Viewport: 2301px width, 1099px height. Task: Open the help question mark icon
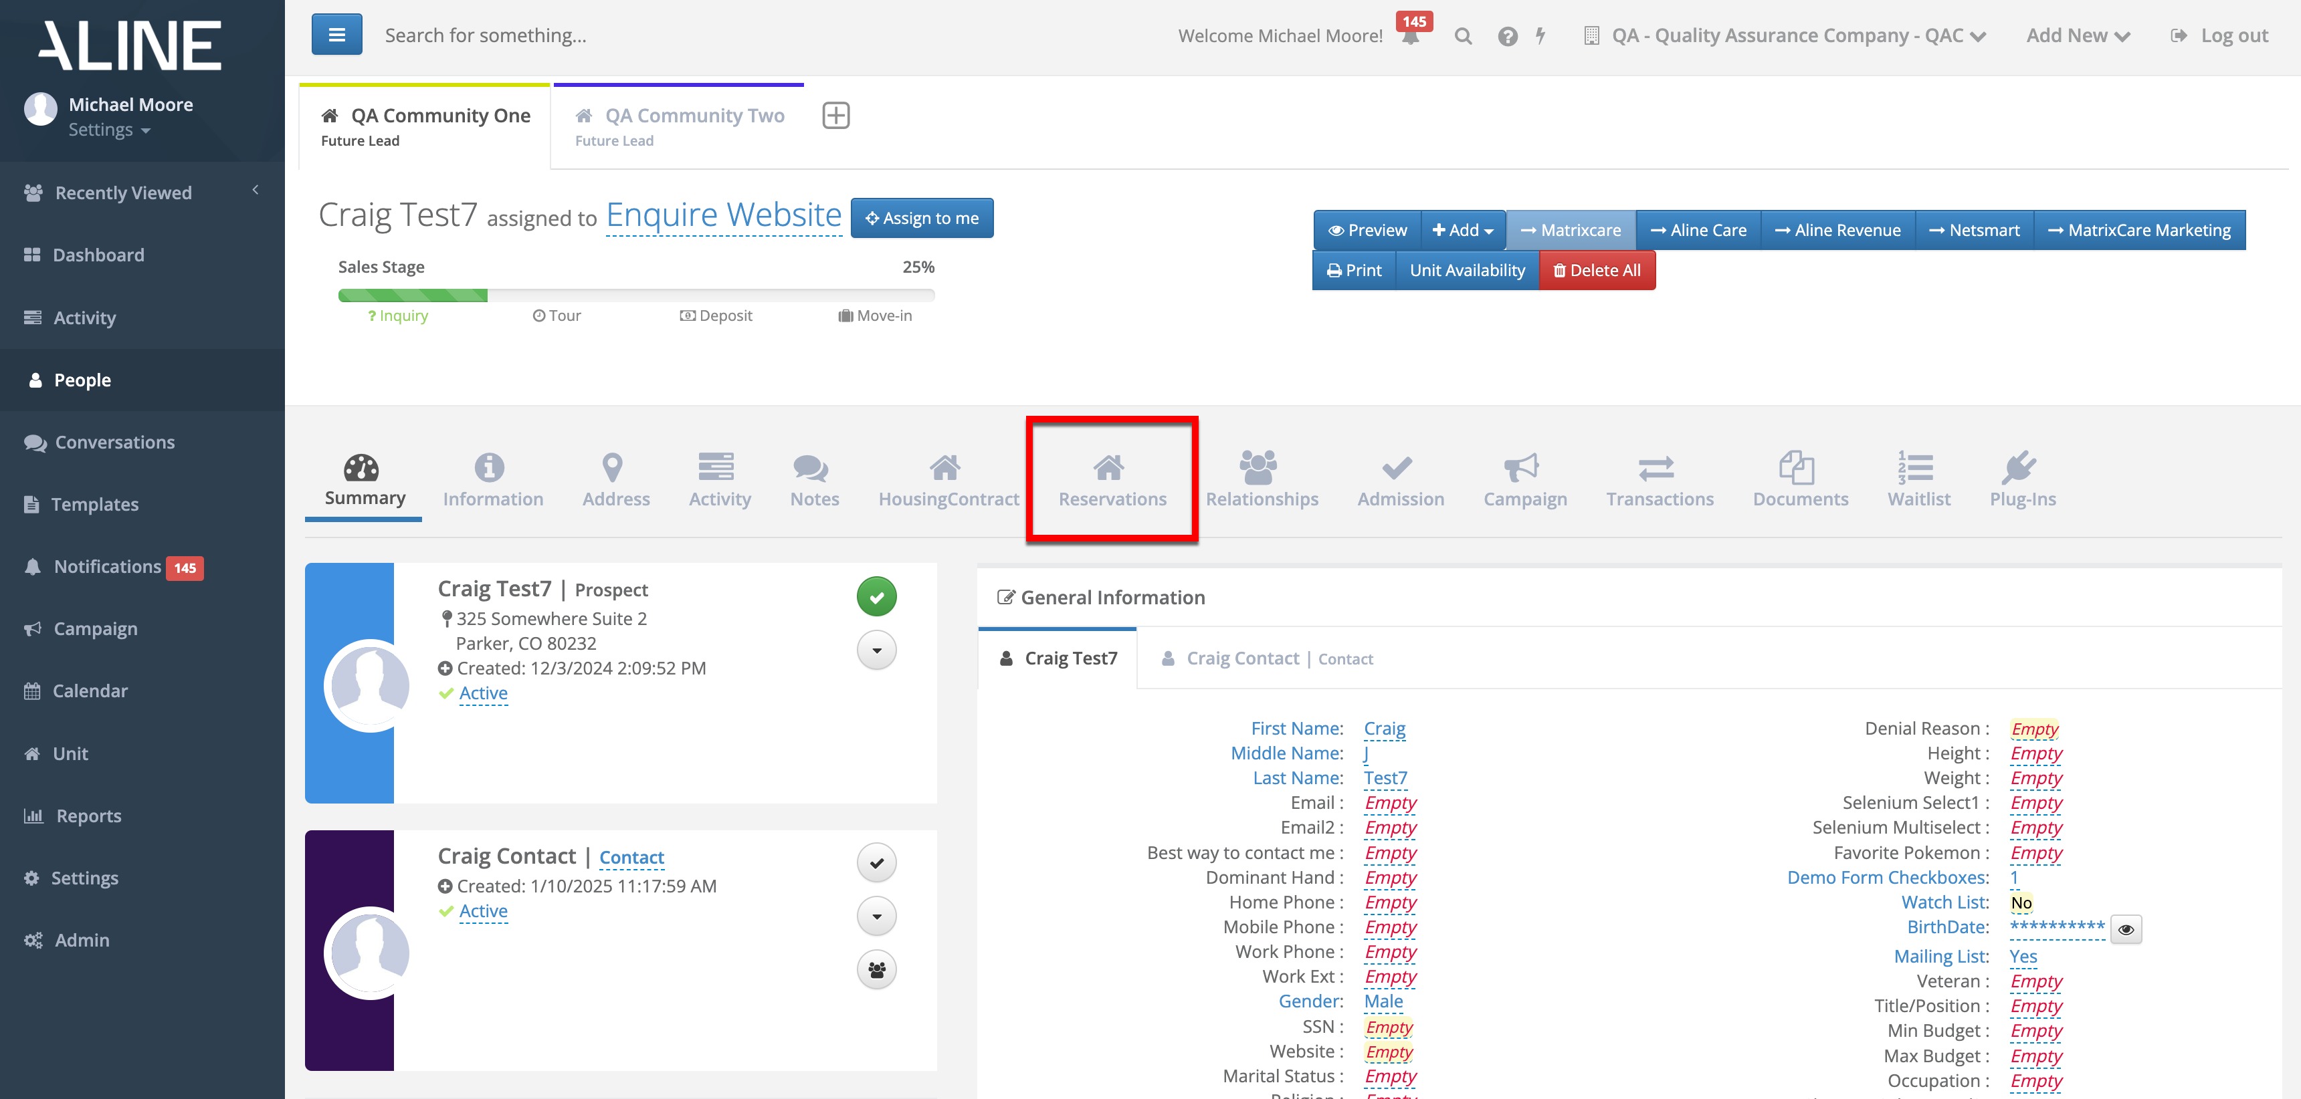tap(1508, 37)
